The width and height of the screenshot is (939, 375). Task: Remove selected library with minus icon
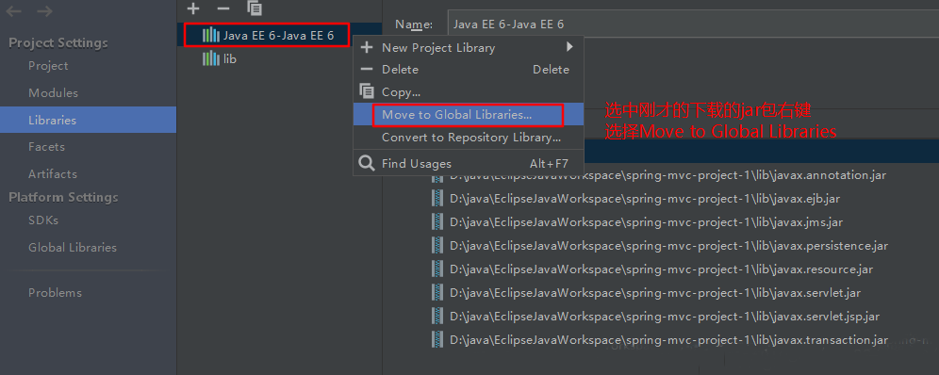pos(223,8)
